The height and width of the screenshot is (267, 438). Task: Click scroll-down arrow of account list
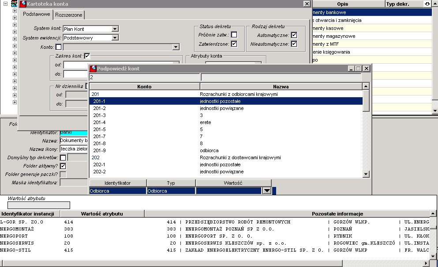click(x=366, y=174)
